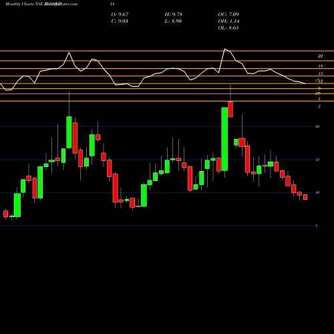The image size is (334, 334).
Task: Click the indicator axis label '22'
Action: click(x=320, y=56)
